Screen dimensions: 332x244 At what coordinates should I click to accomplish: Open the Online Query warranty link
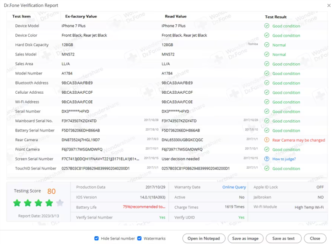(234, 187)
